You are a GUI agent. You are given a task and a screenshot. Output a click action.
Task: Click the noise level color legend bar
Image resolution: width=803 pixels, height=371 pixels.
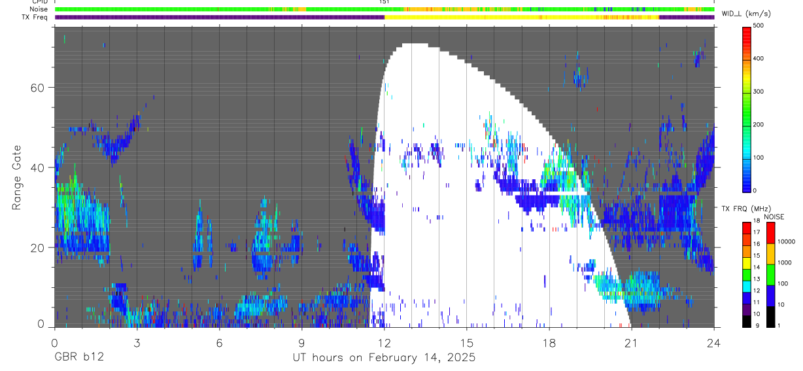coord(770,274)
